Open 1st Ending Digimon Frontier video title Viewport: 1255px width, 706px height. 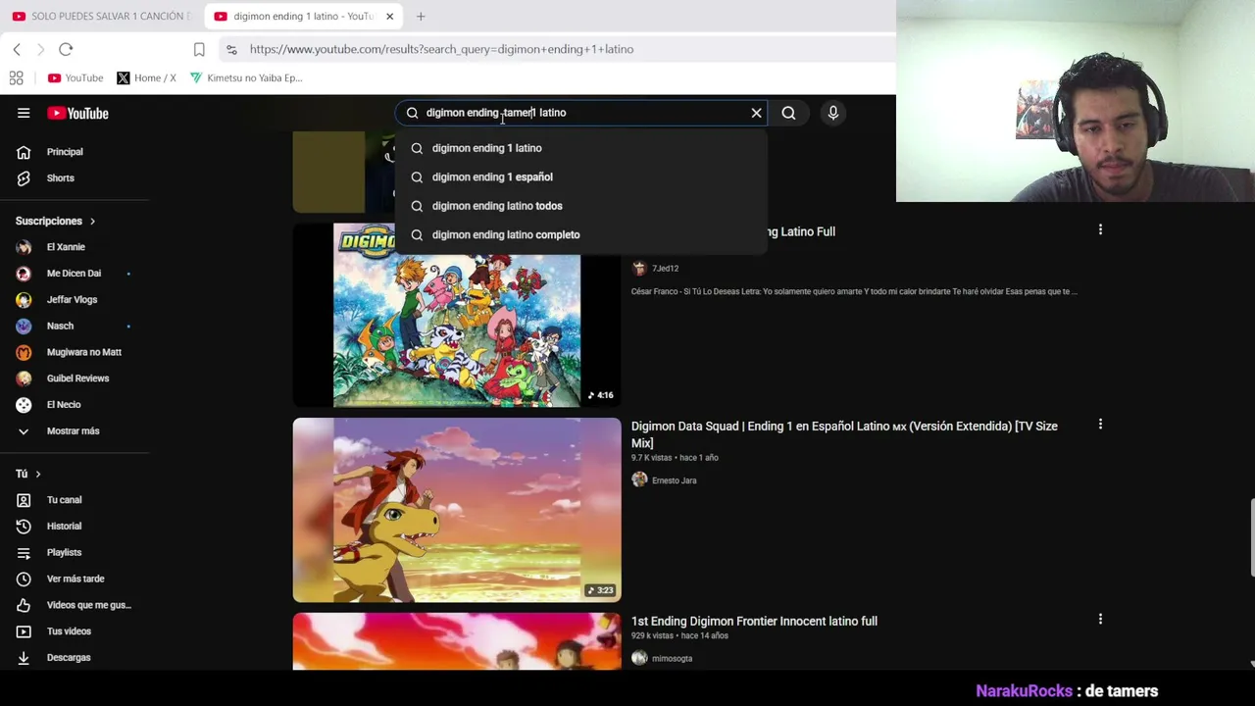(x=754, y=622)
